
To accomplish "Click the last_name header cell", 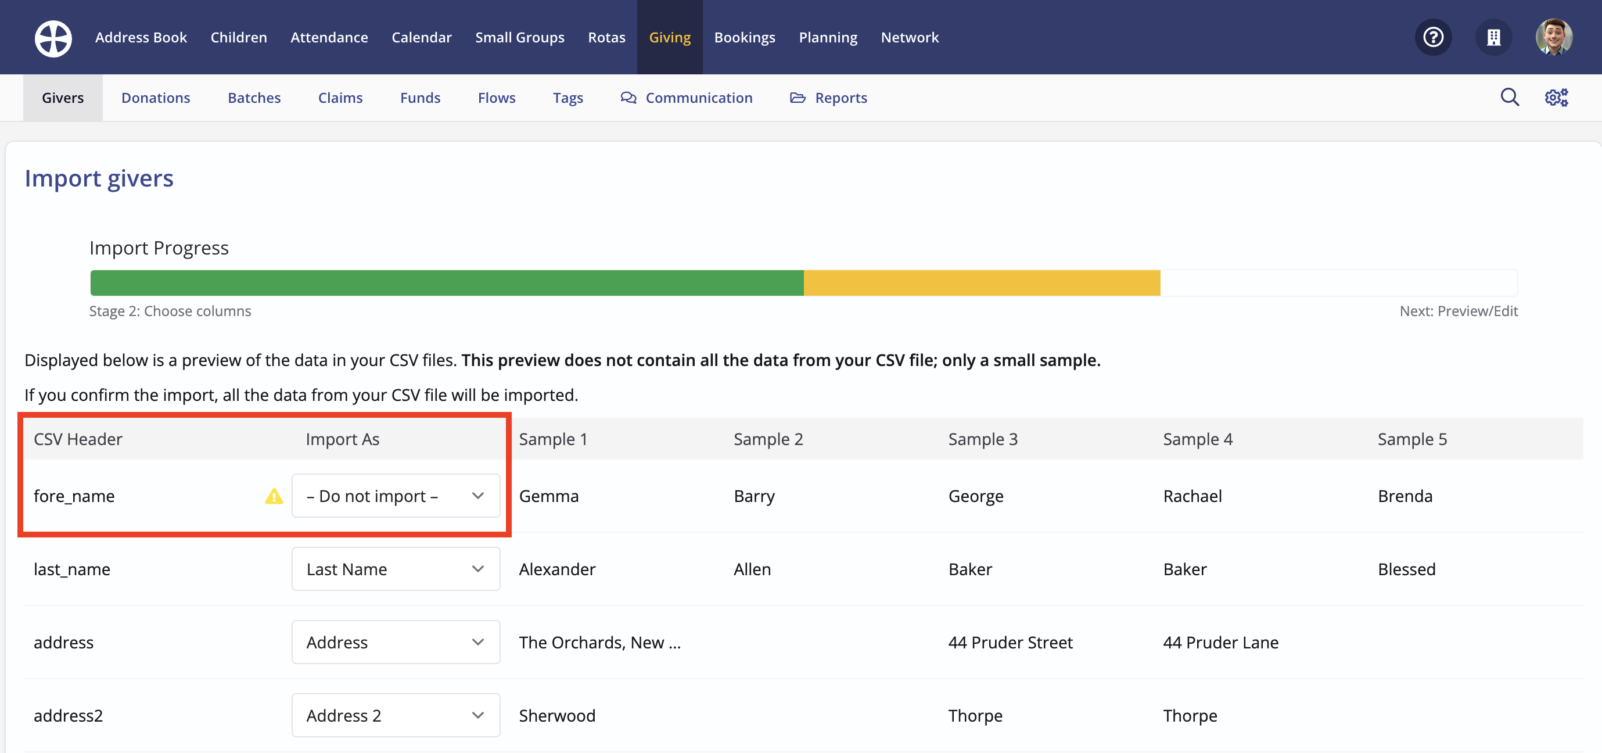I will [x=71, y=569].
